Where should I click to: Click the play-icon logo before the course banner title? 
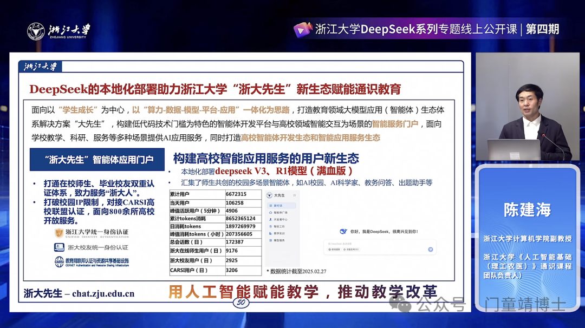[303, 30]
